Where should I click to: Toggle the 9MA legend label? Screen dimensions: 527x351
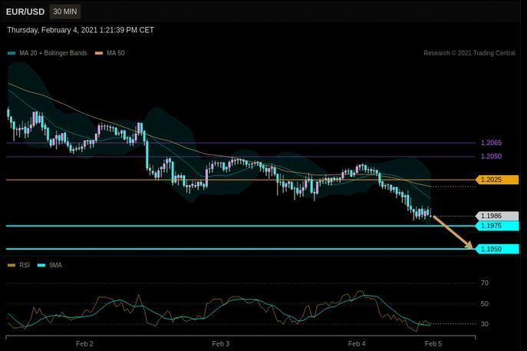click(x=55, y=266)
